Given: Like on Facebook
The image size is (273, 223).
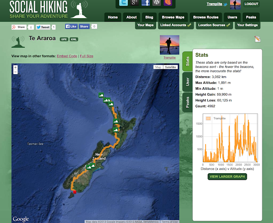Looking at the screenshot, I should 71,26.
